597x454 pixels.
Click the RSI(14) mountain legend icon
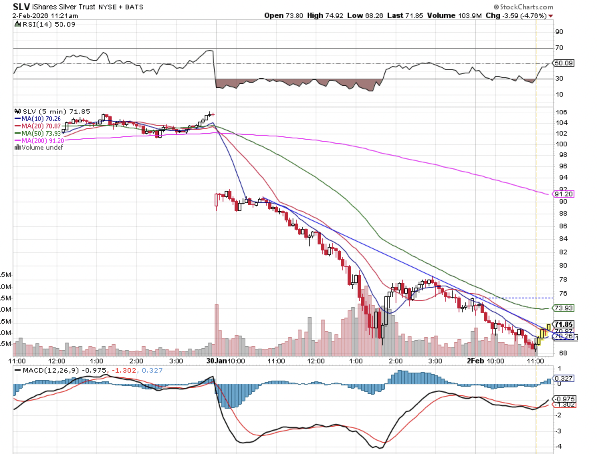click(18, 24)
